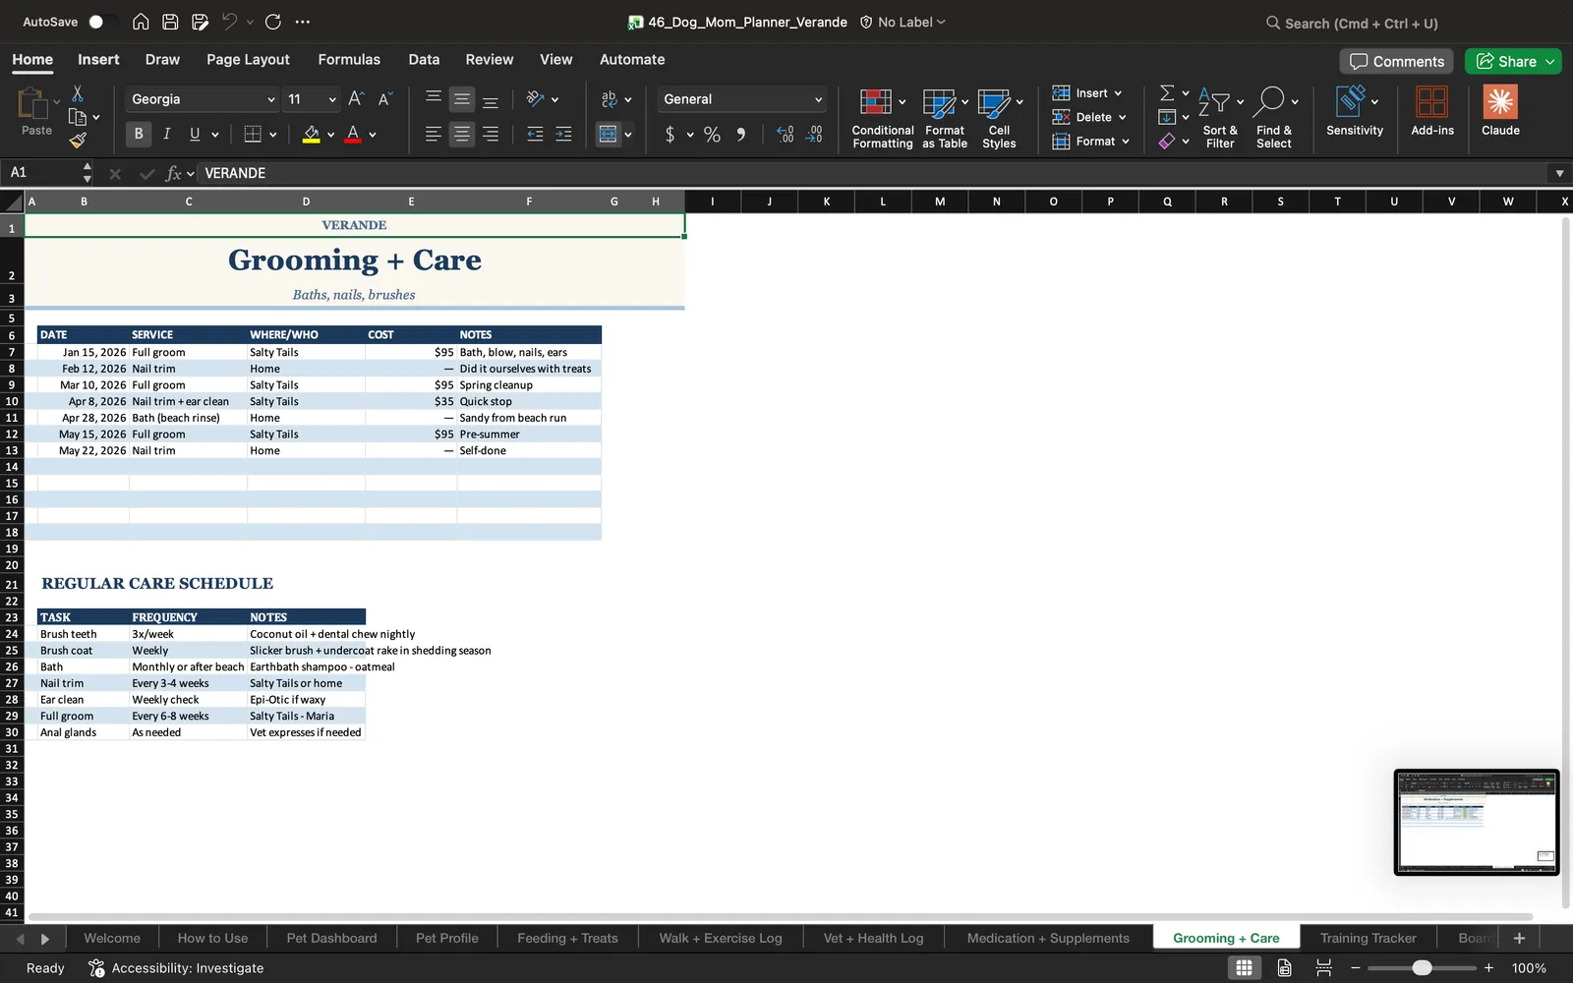Decrease font size with smaller A
Image resolution: width=1573 pixels, height=983 pixels.
[384, 98]
